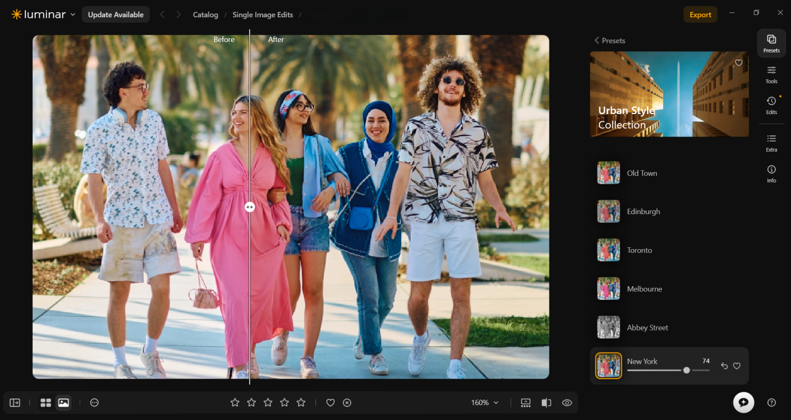
Task: Switch to grid gallery view
Action: pyautogui.click(x=46, y=403)
